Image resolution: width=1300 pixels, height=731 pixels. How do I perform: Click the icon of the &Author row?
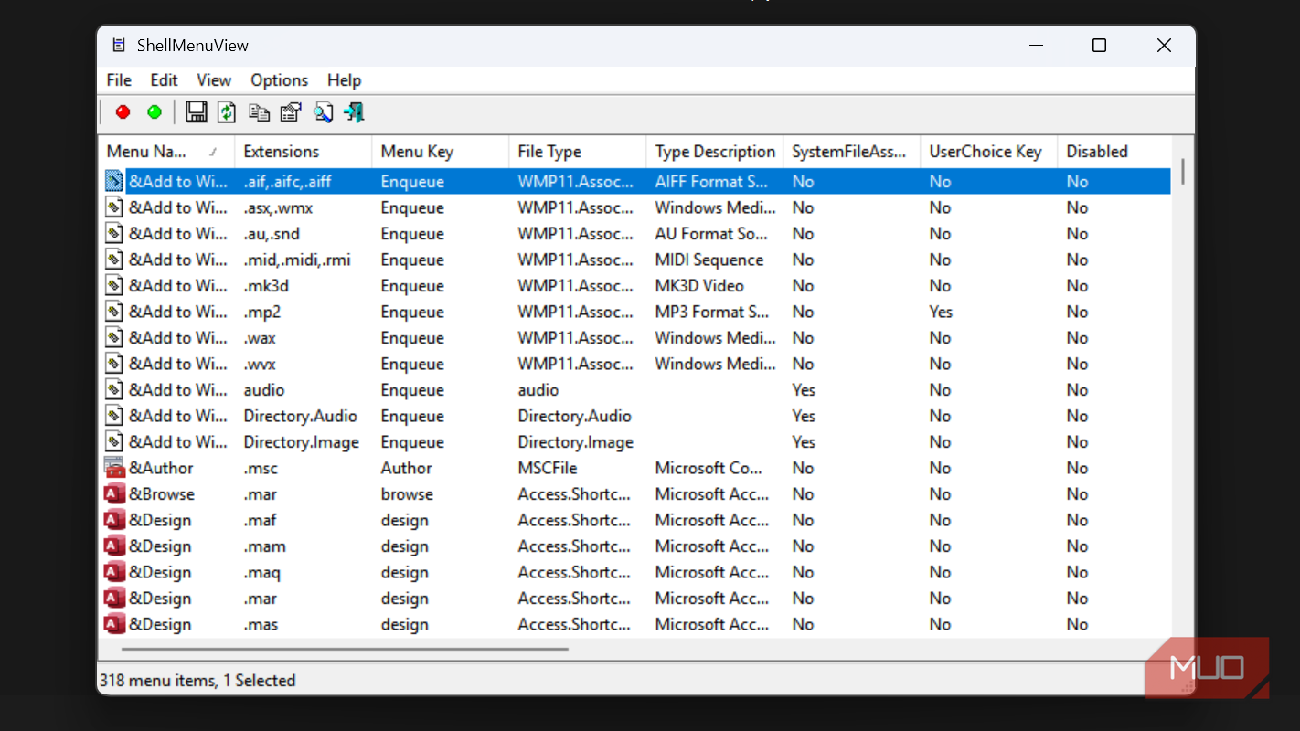click(114, 468)
